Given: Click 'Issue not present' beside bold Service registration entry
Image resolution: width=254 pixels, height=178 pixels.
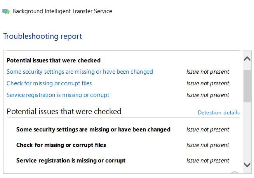Looking at the screenshot, I should [x=208, y=161].
